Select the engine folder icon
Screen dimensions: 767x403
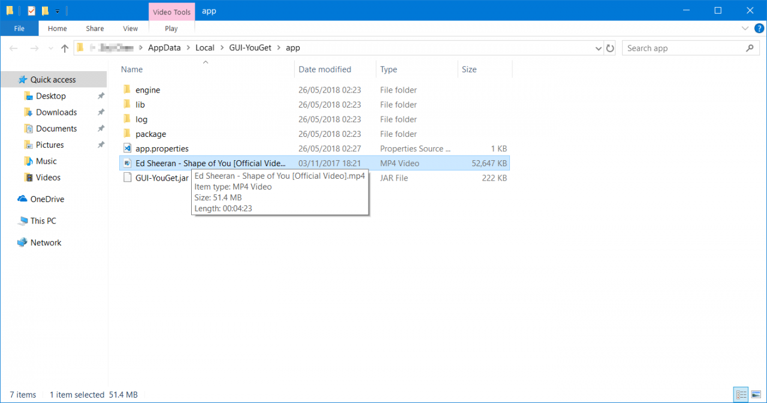coord(127,90)
